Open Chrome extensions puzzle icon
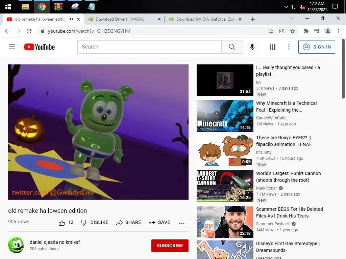This screenshot has height=259, width=346. (306, 31)
